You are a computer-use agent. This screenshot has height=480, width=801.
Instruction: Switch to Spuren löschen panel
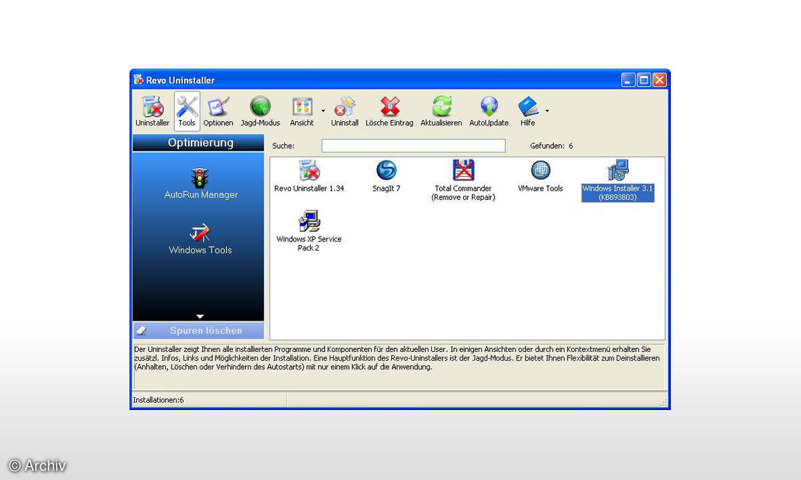tap(198, 331)
